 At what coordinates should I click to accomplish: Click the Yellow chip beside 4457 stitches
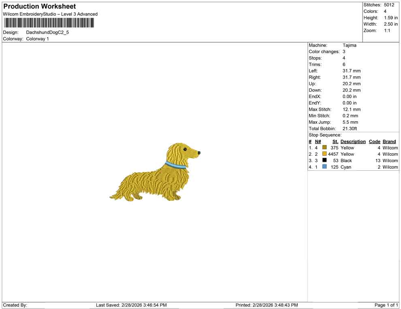[x=324, y=154]
